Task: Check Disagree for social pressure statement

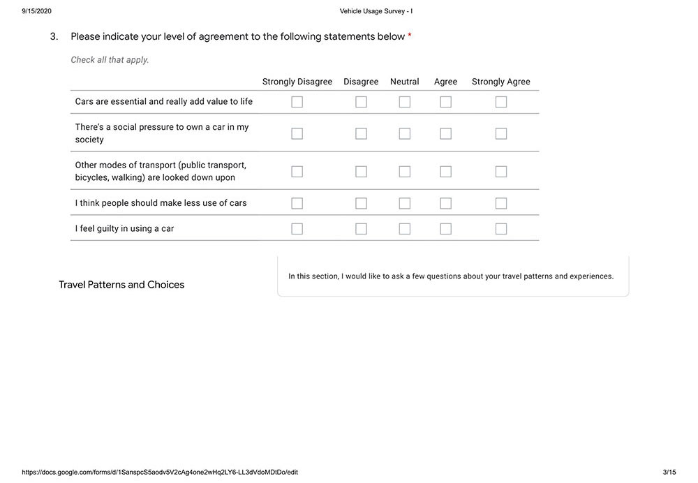Action: 361,133
